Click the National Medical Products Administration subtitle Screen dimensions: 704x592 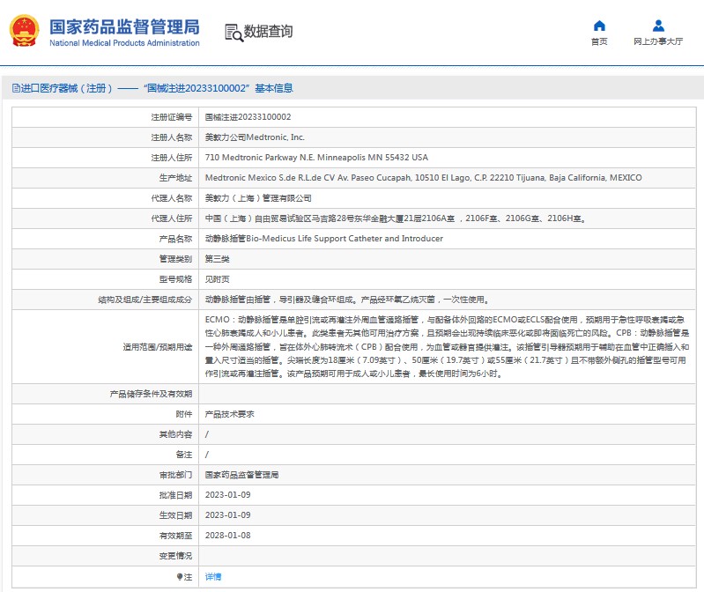124,43
